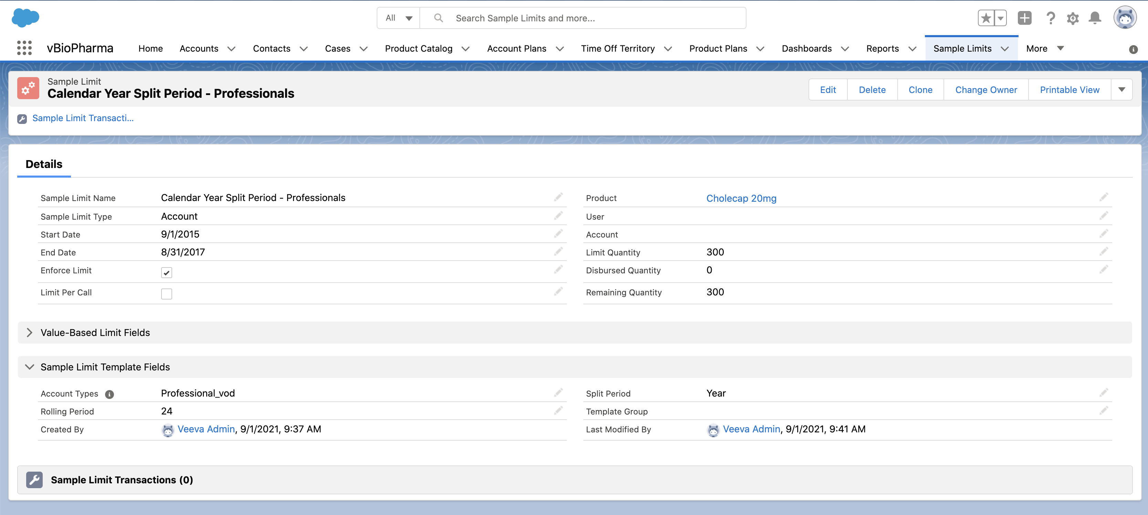Click the notifications bell icon
This screenshot has height=515, width=1148.
[x=1095, y=18]
